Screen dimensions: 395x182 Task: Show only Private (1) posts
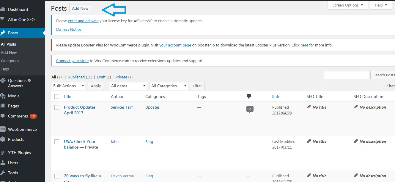[x=124, y=77]
